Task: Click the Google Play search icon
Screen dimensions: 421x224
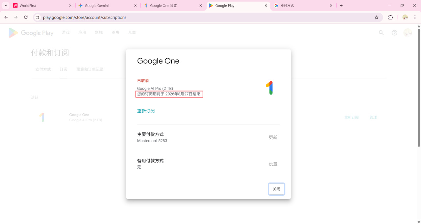Action: (x=381, y=33)
